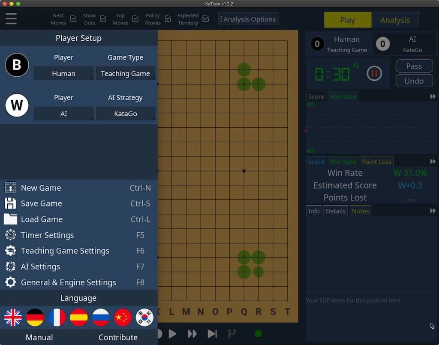Viewport: 439px width, 345px height.
Task: Click the Save Game disk icon
Action: [10, 204]
